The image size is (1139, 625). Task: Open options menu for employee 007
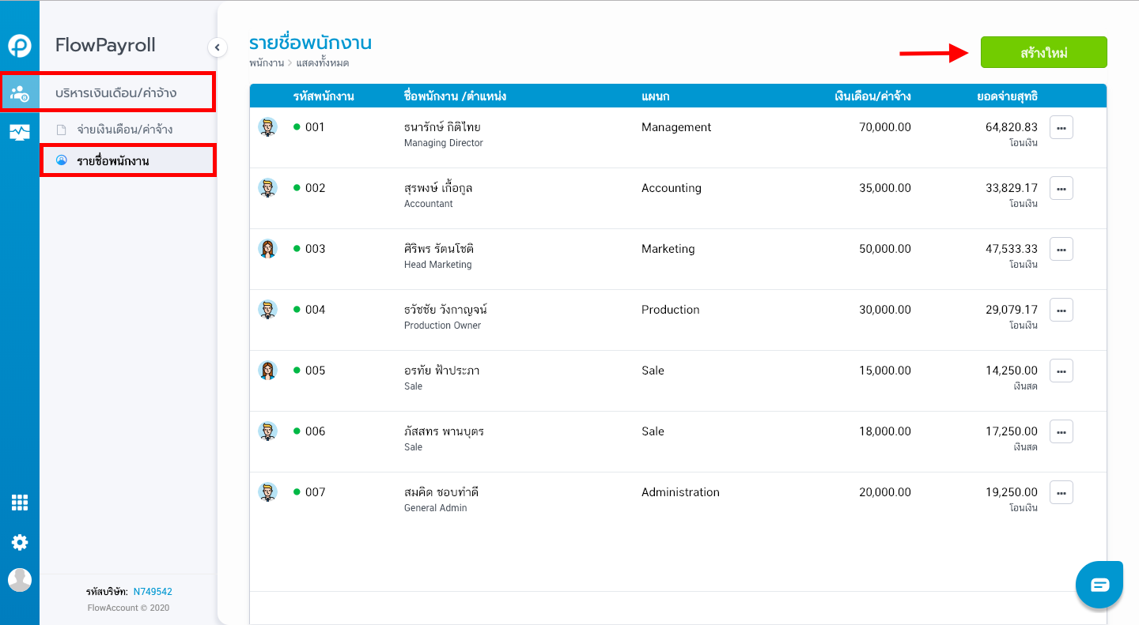(x=1061, y=492)
